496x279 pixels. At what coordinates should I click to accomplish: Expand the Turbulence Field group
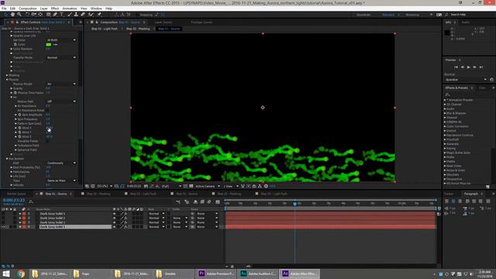(x=15, y=146)
